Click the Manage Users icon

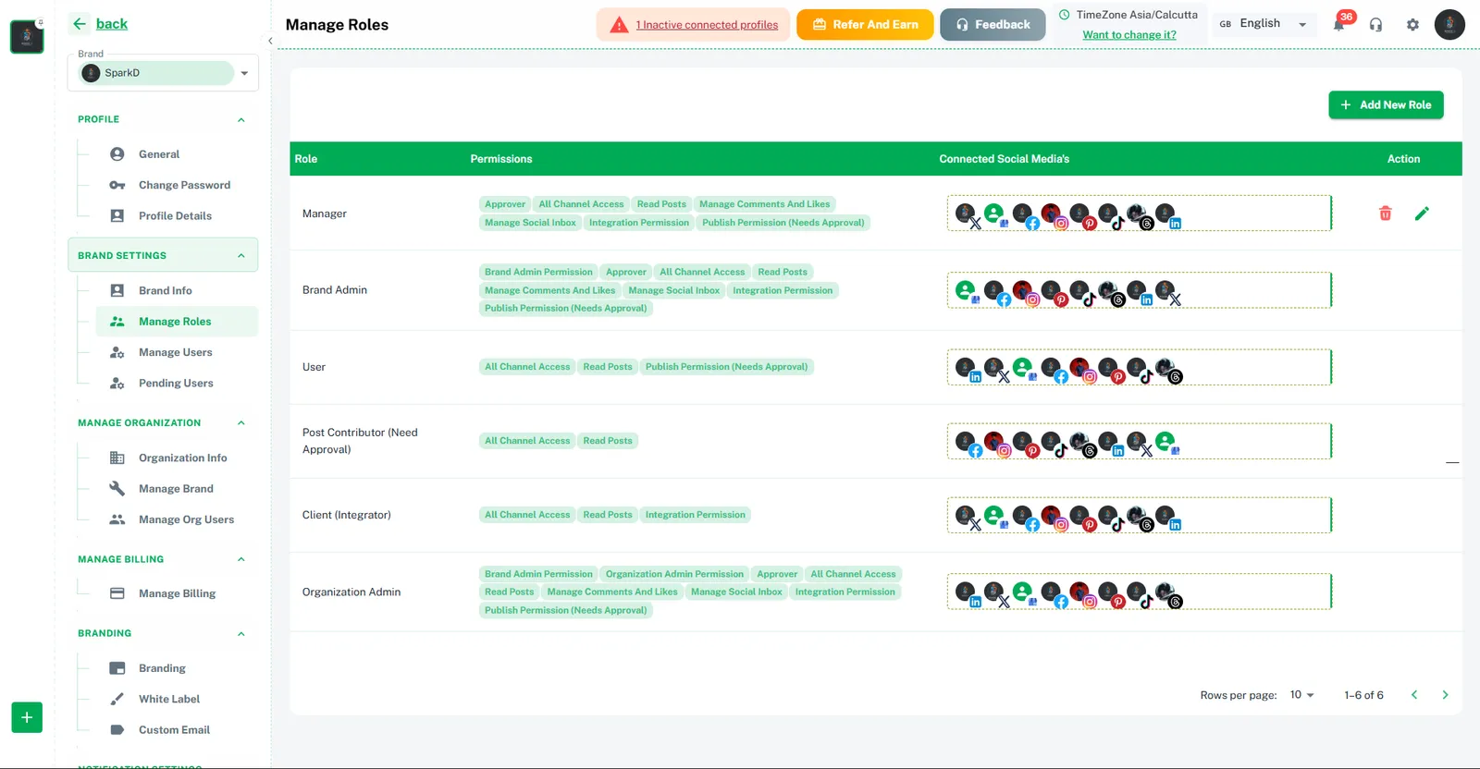tap(117, 352)
